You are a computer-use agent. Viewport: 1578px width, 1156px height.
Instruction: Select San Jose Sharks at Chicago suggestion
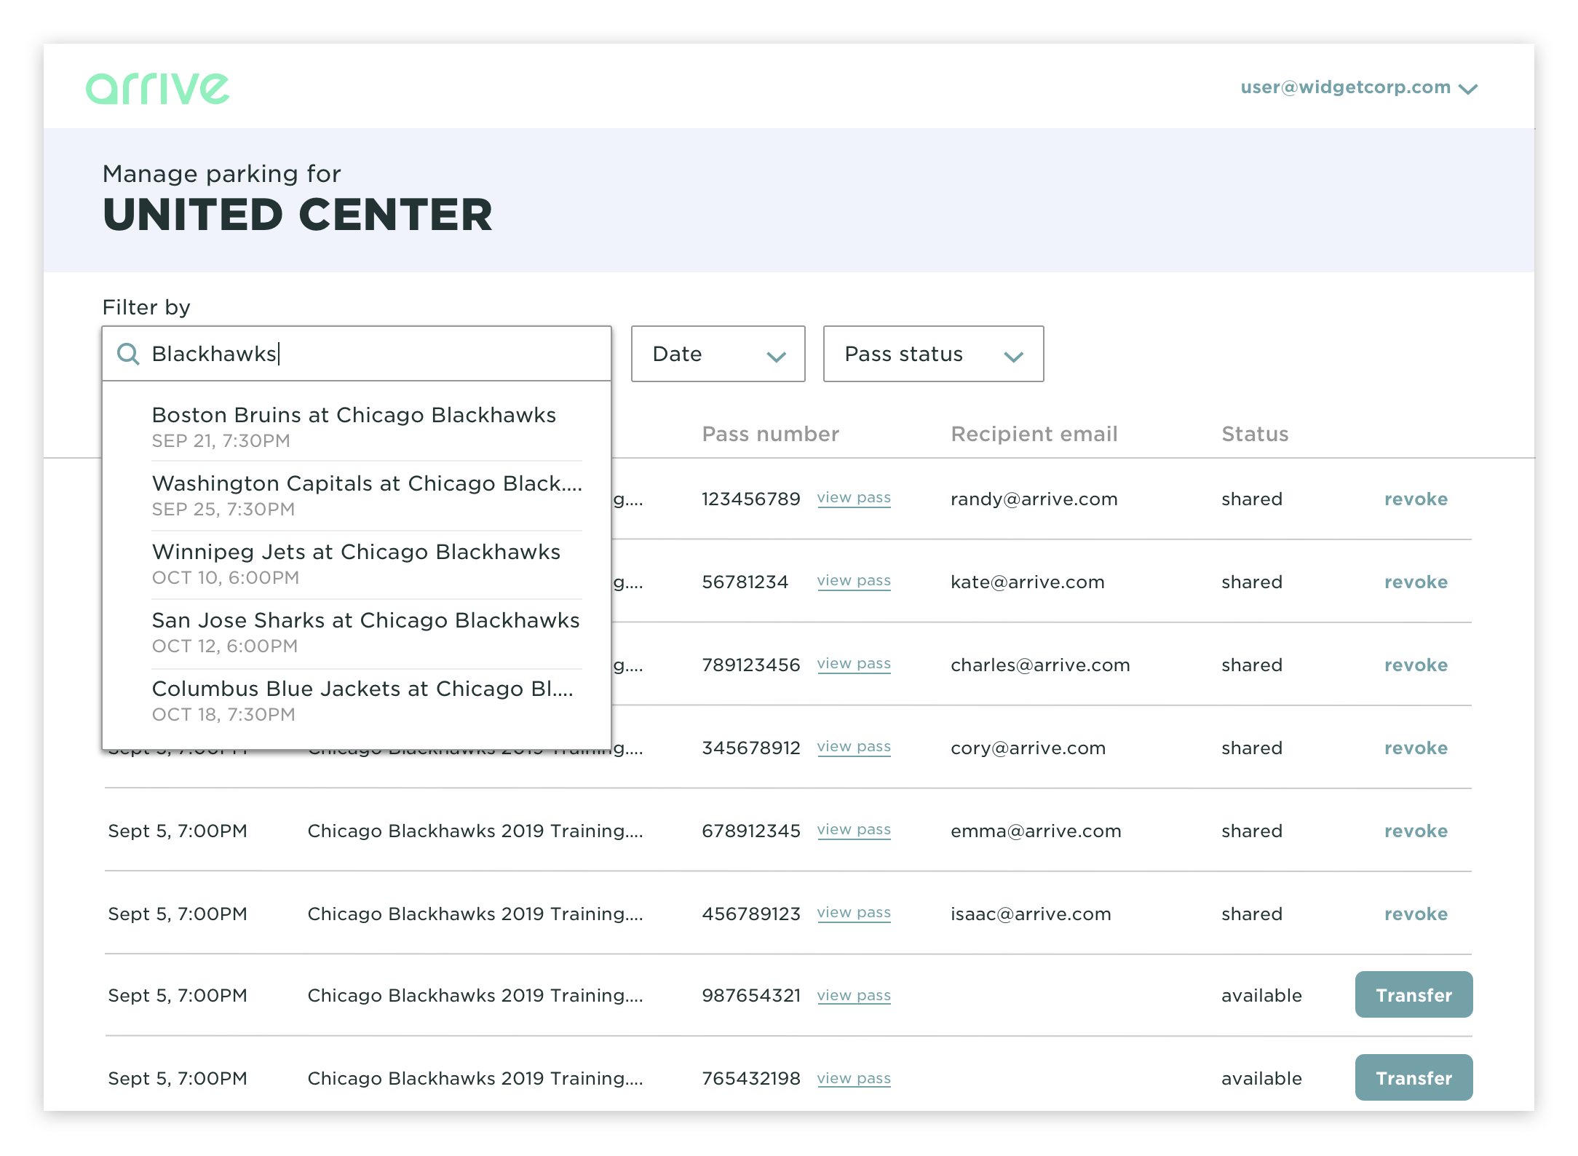367,632
